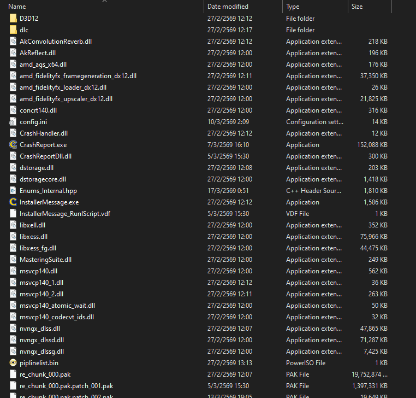This screenshot has width=416, height=398.
Task: Click the re_chunk_000.pak file icon
Action: [14, 374]
